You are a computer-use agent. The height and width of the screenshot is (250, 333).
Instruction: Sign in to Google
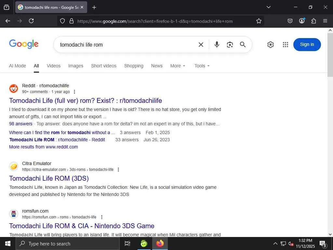pos(307,44)
